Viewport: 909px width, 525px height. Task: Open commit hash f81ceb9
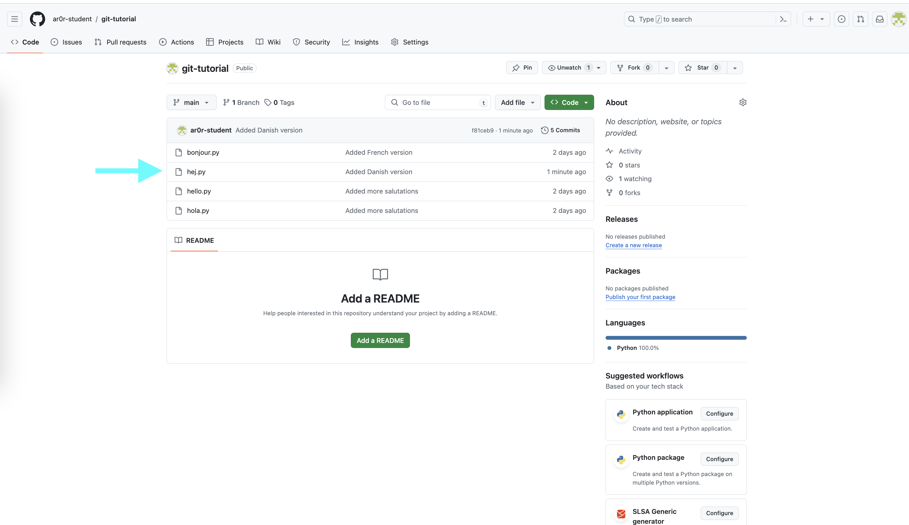(482, 130)
